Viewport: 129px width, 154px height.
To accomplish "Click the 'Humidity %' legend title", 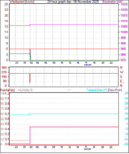I will 25,90.
